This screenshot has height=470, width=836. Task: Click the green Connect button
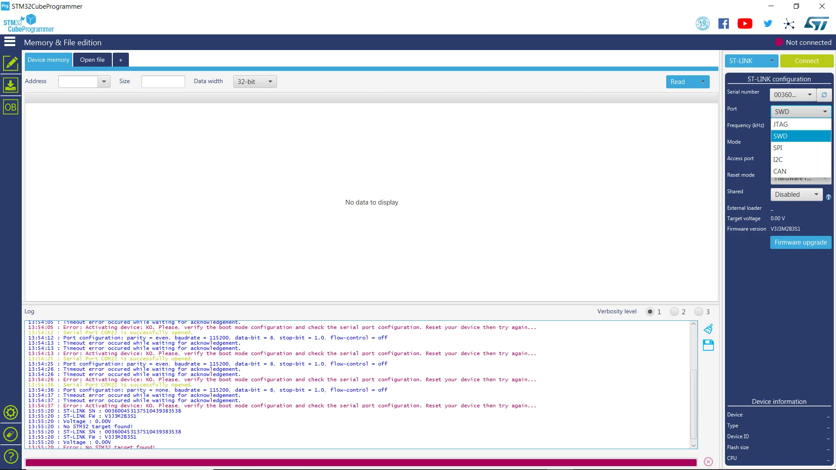pos(807,61)
